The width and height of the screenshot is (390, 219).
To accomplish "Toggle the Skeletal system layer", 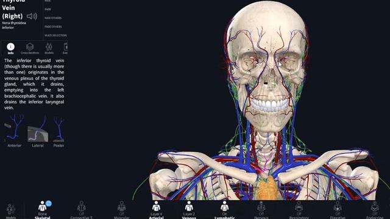I will click(x=43, y=210).
